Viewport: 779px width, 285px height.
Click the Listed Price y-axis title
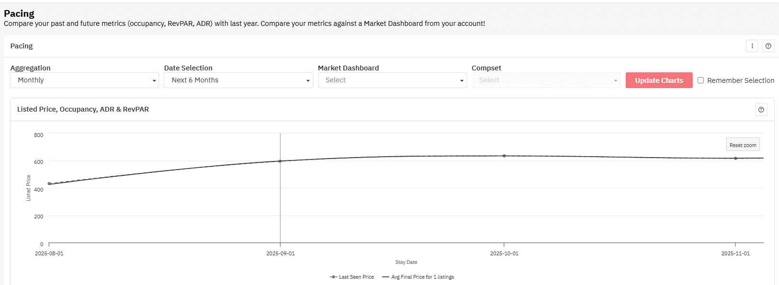[x=28, y=188]
